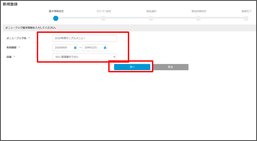The height and width of the screenshot is (141, 257).
Task: Click the メニューブック名 label
Action: coord(16,38)
